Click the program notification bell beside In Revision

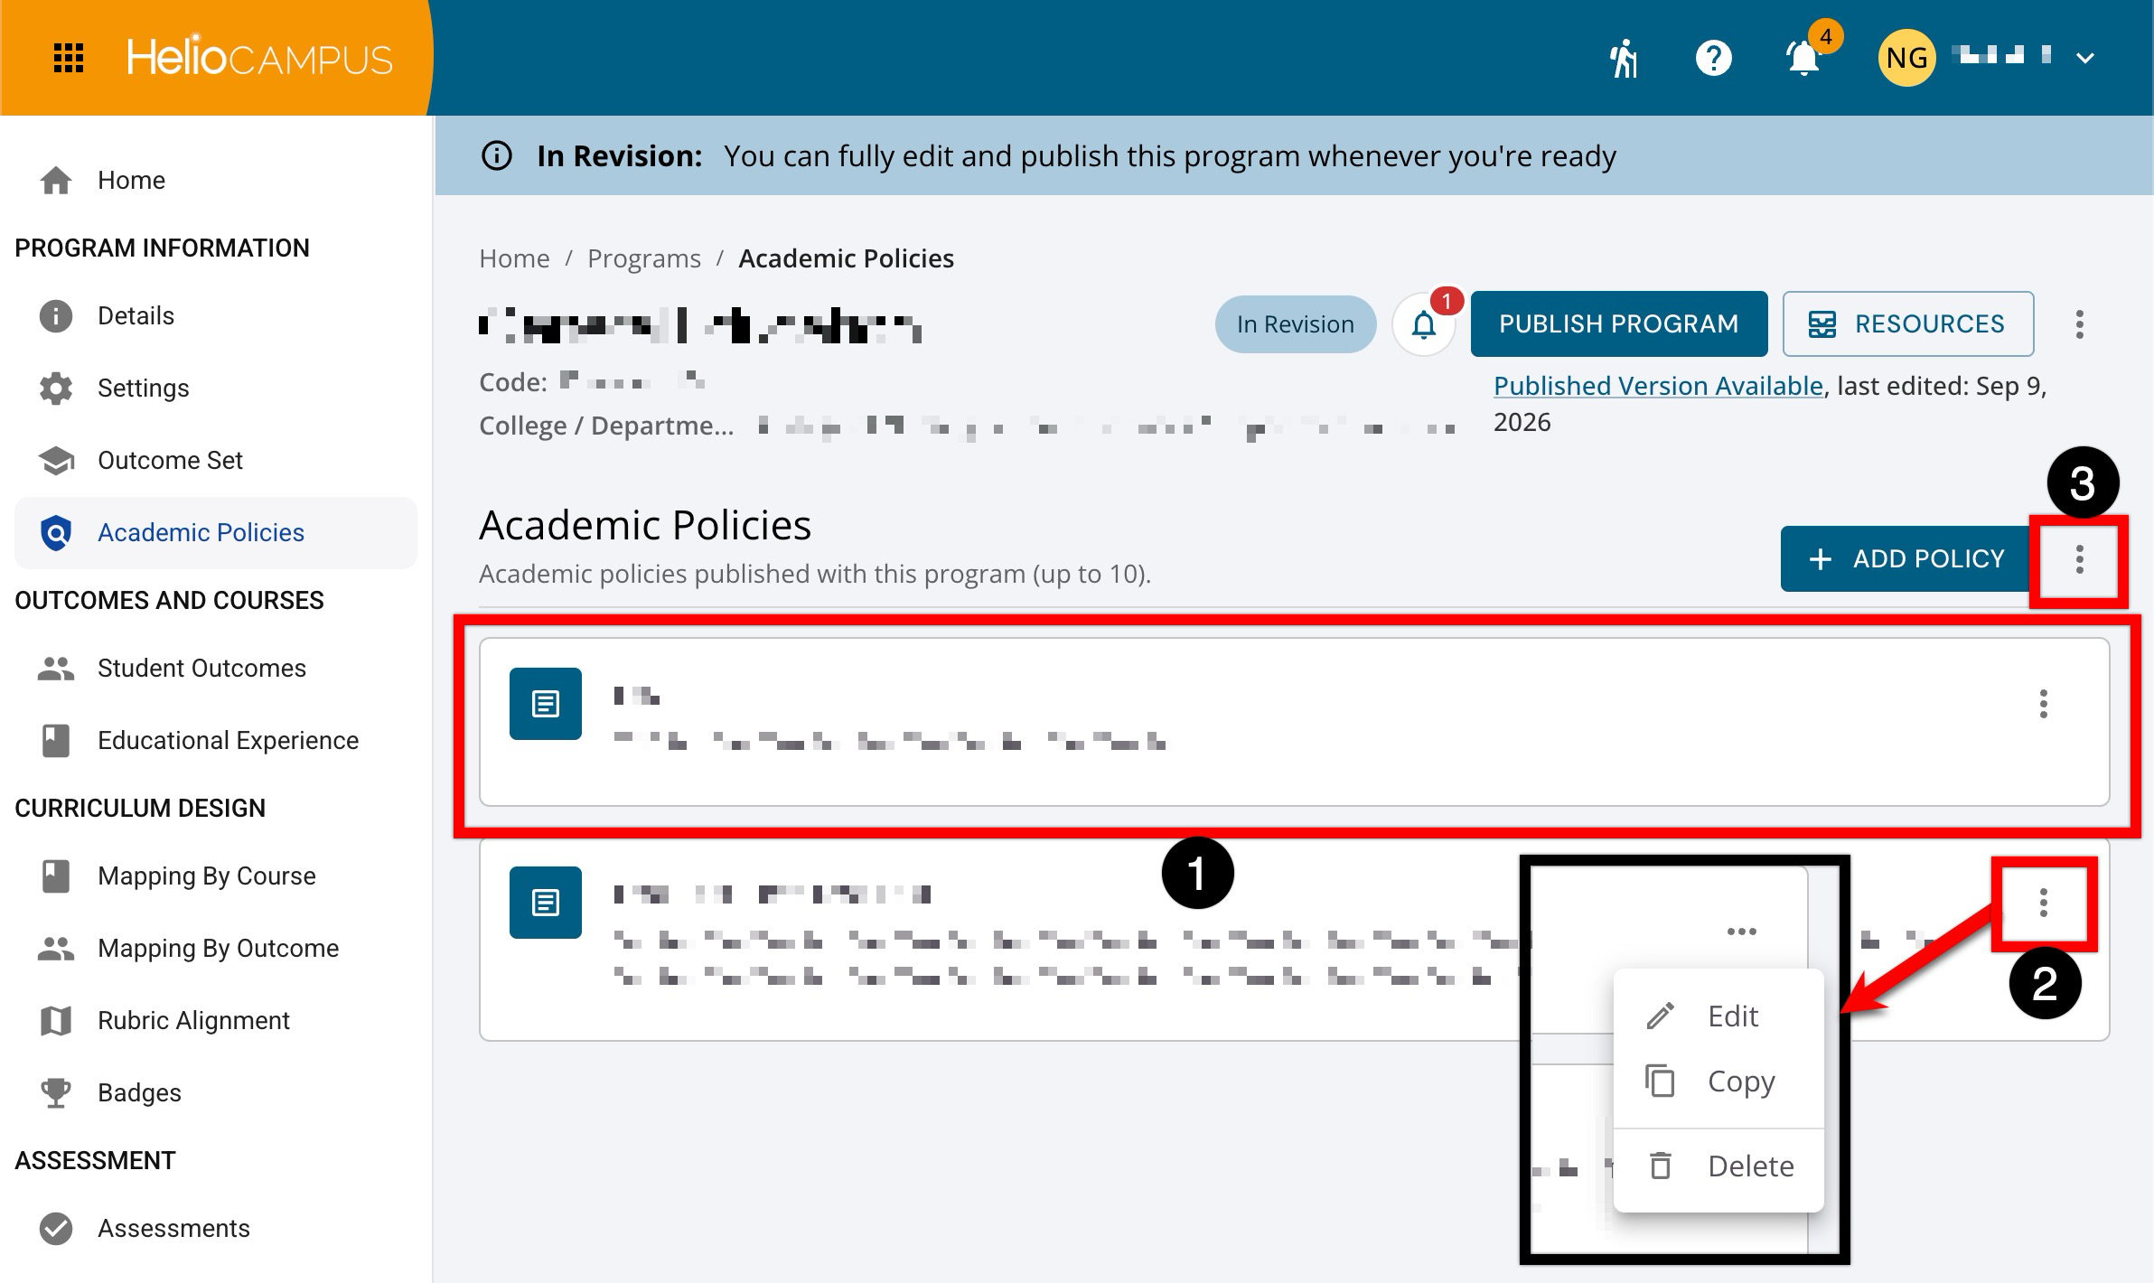click(x=1424, y=324)
